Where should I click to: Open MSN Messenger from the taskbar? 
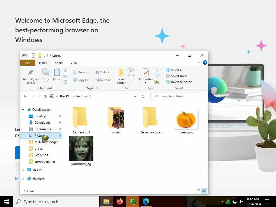(x=133, y=202)
